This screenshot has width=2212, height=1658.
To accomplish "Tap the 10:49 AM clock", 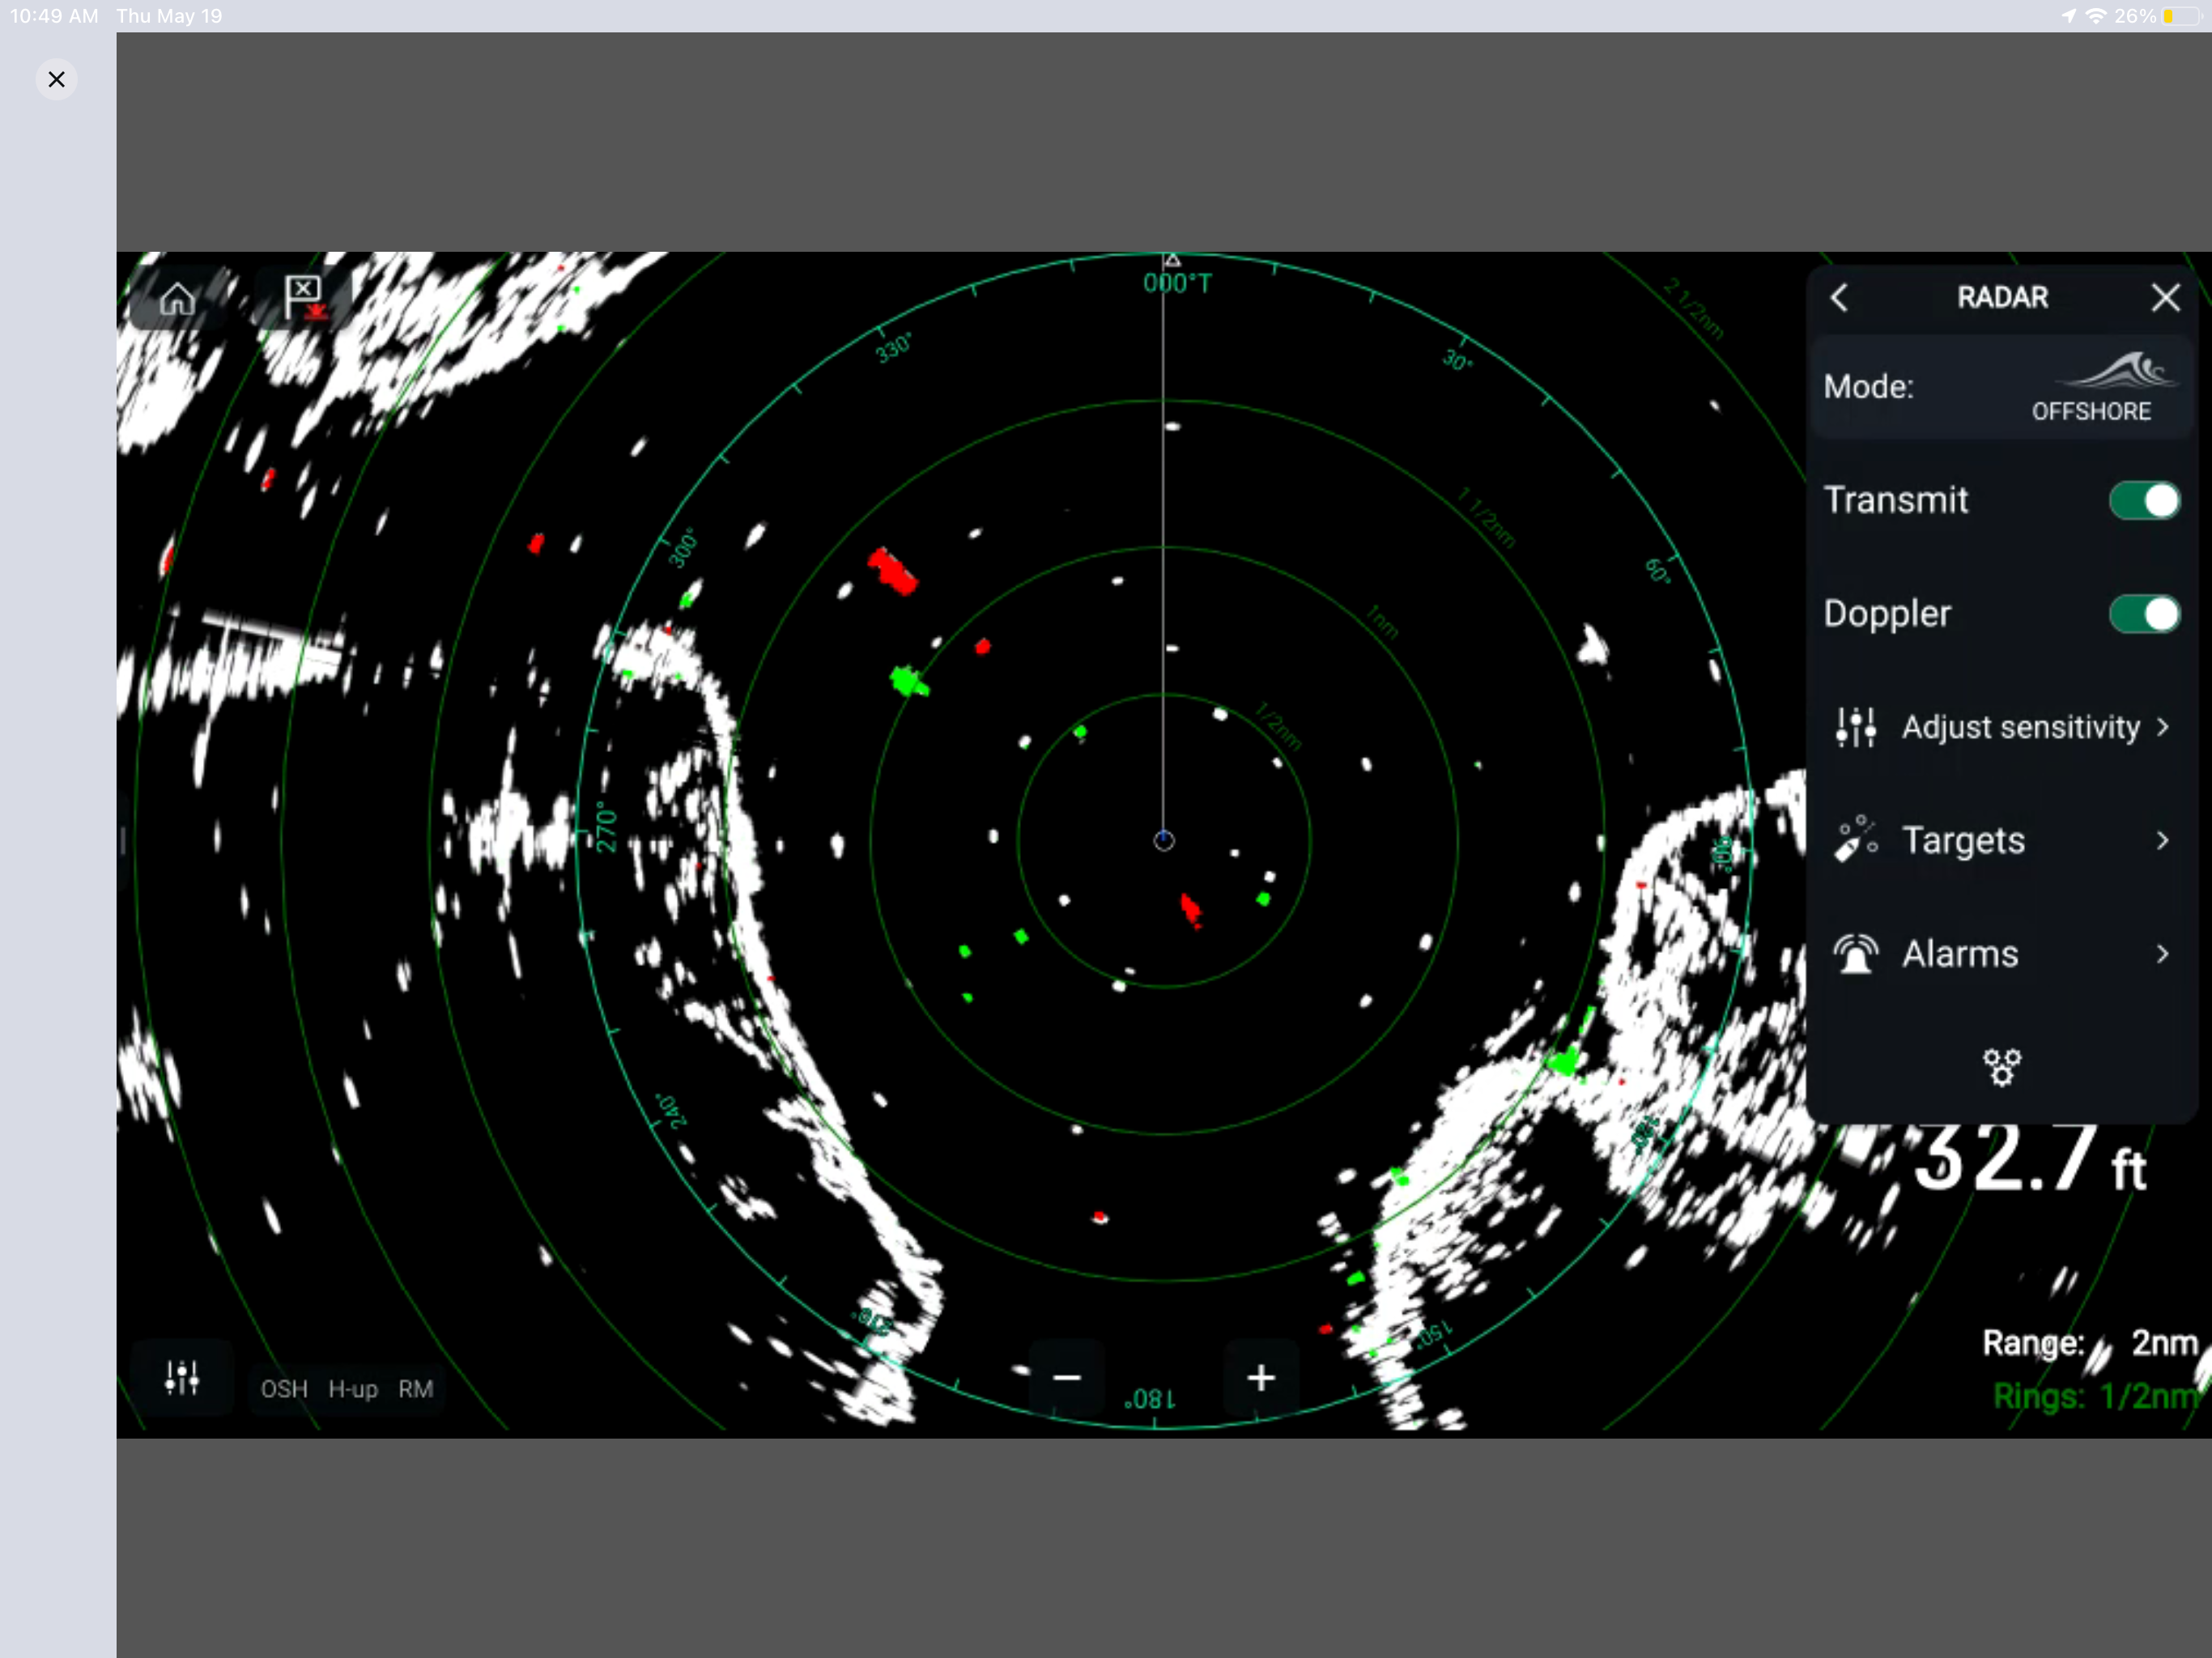I will coord(54,16).
